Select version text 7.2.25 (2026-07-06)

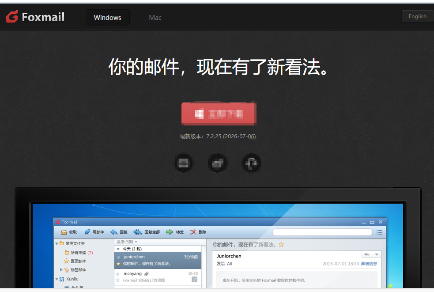231,137
